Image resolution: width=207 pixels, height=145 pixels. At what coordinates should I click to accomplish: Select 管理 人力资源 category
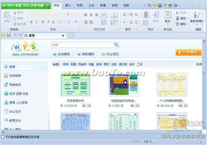(16, 103)
